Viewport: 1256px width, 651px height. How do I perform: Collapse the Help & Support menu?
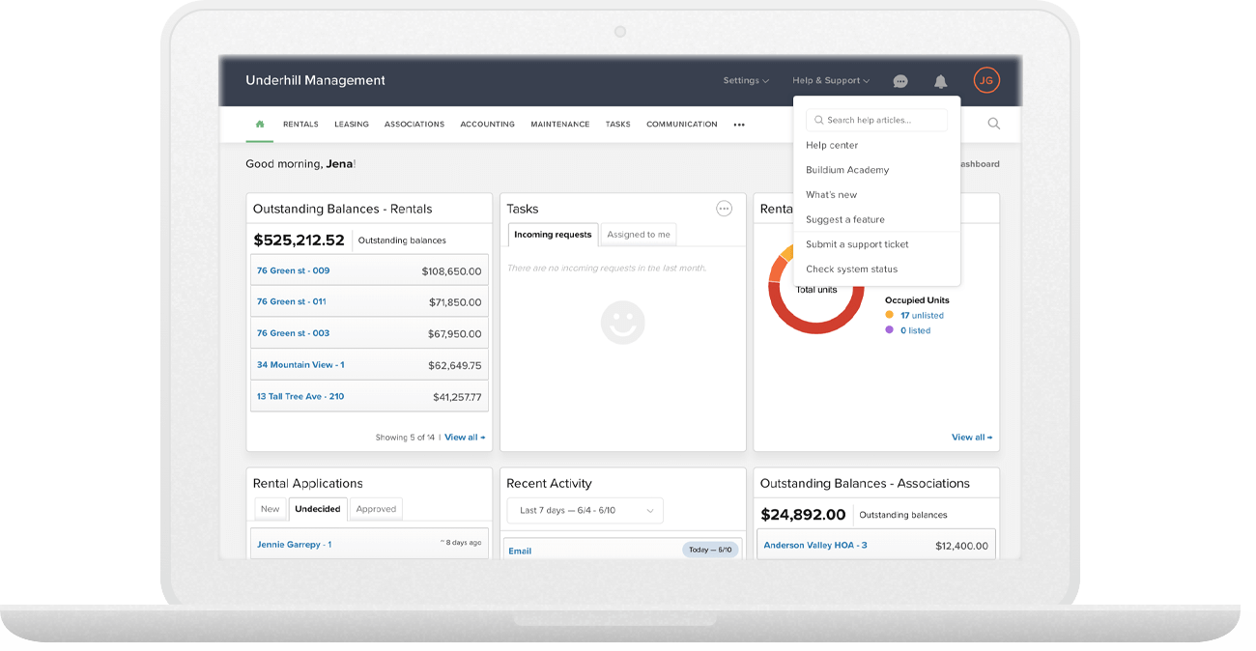831,81
